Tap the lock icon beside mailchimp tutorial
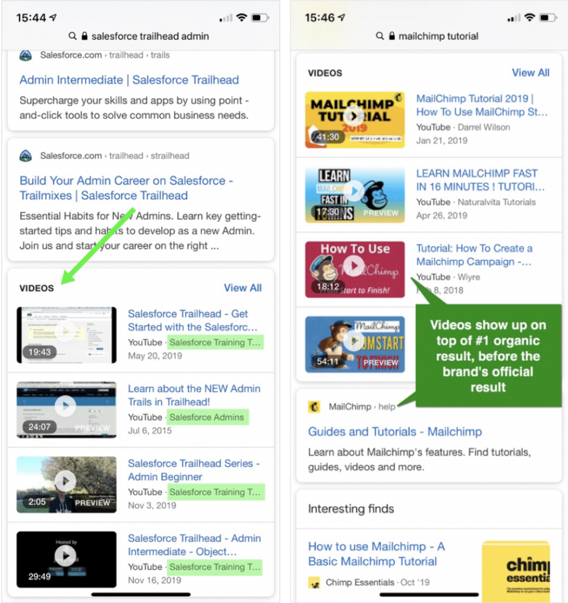Screen dimensions: 568x603 pyautogui.click(x=392, y=36)
